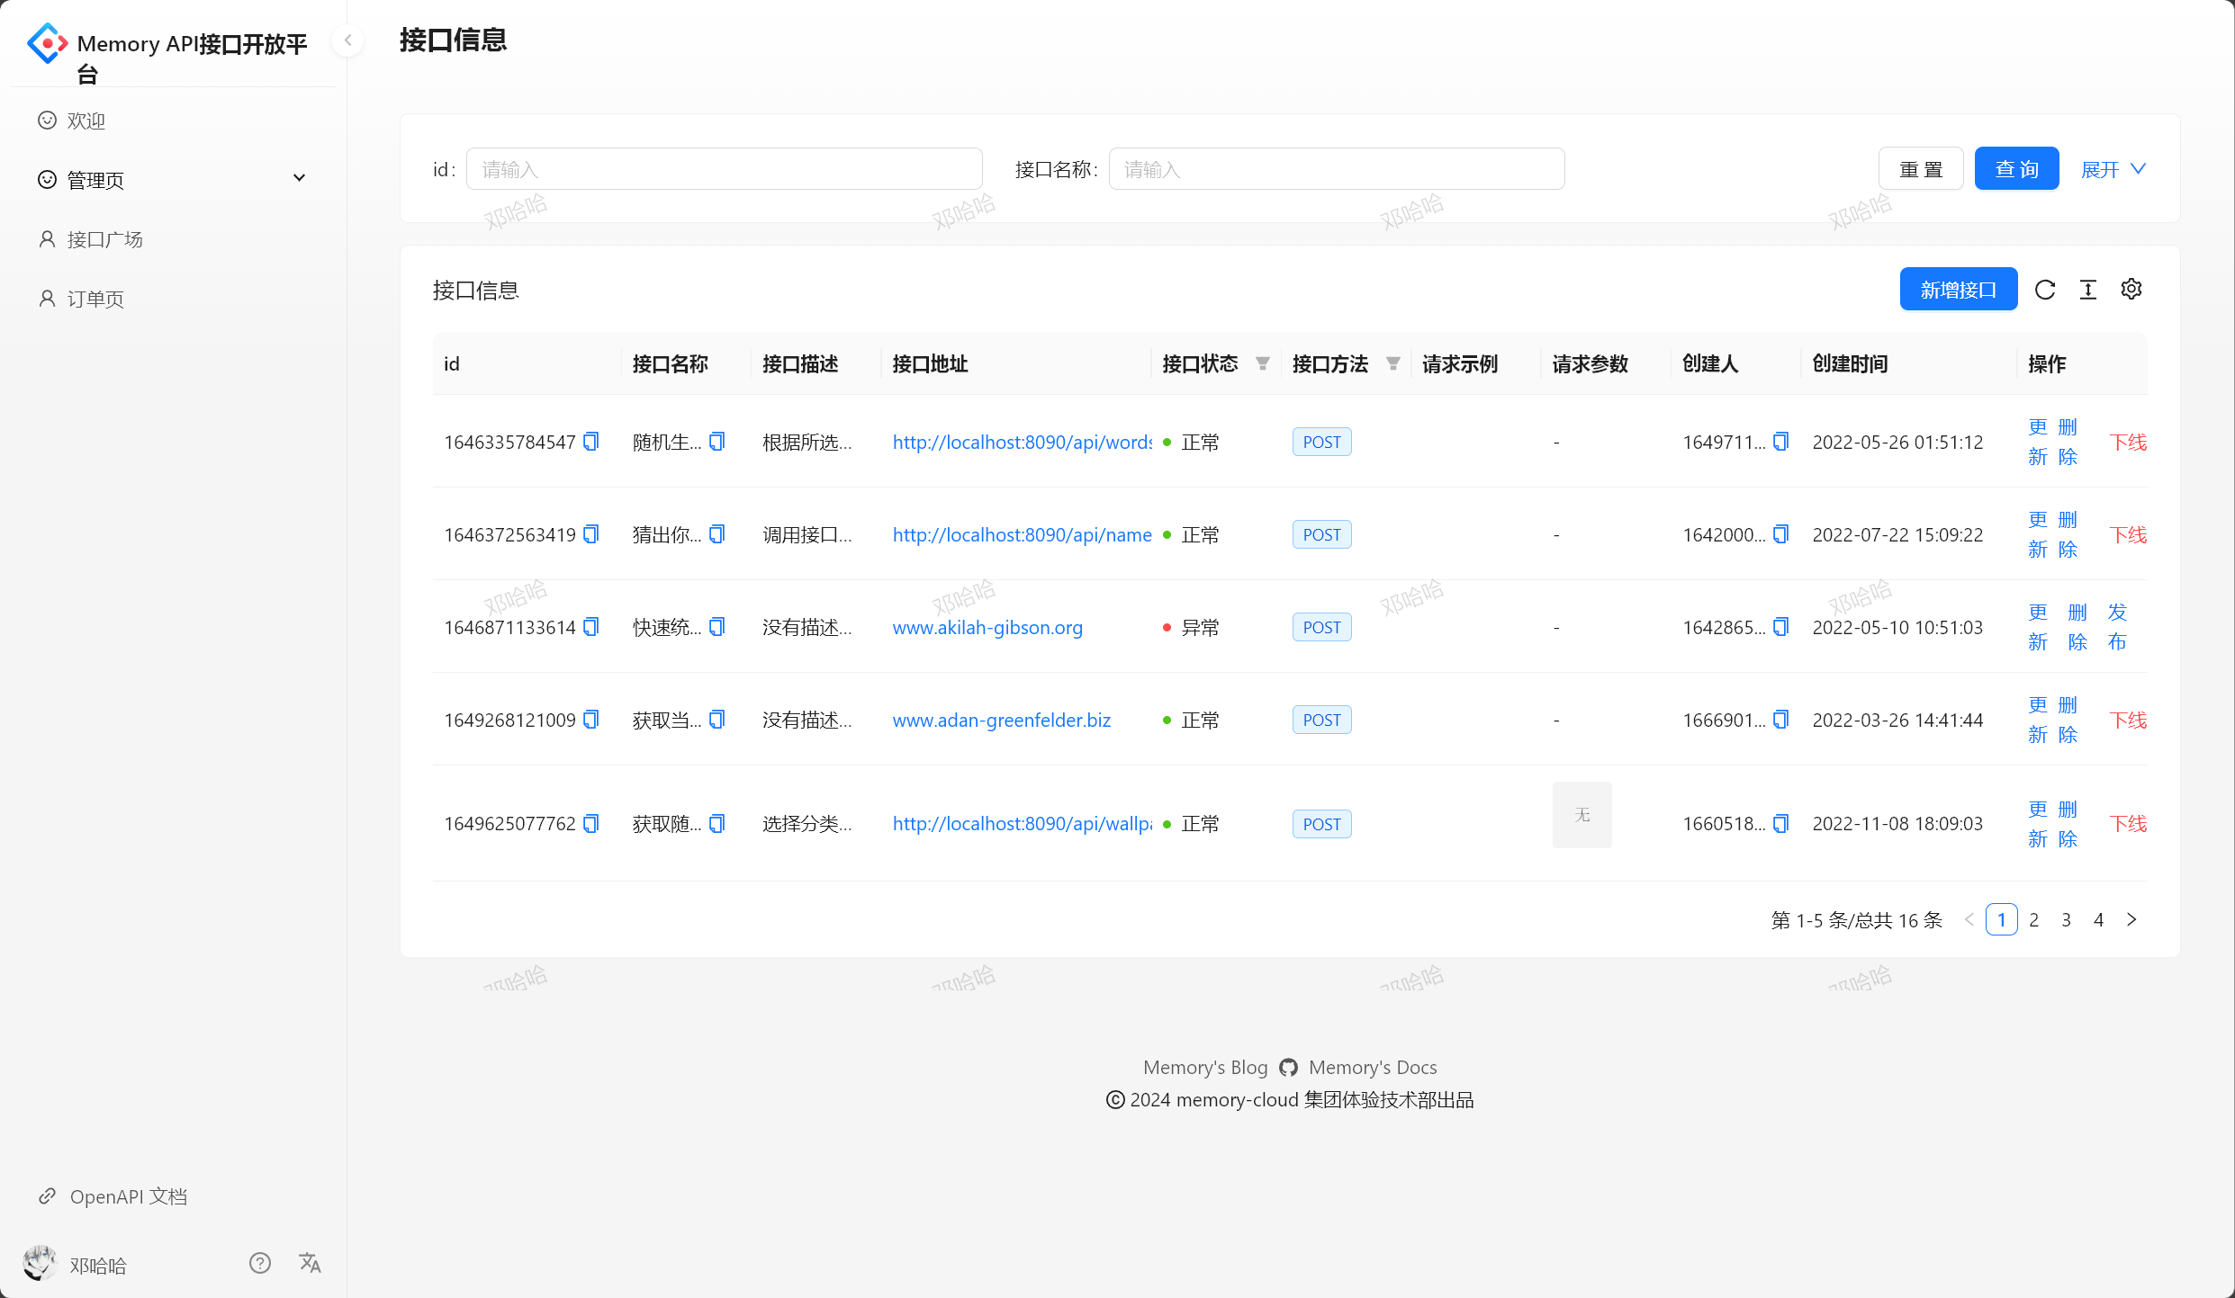The image size is (2235, 1298).
Task: Copy interface name 获取当...
Action: click(x=717, y=720)
